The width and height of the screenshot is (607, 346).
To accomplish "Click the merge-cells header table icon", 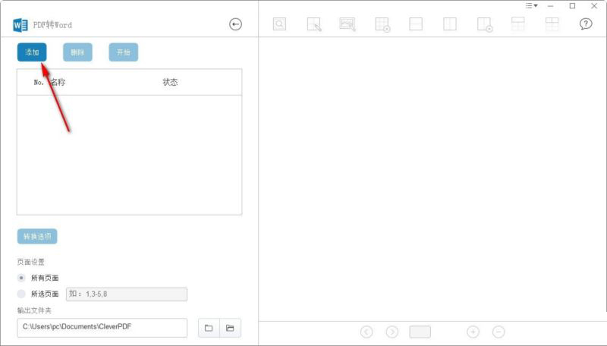I will pyautogui.click(x=518, y=24).
